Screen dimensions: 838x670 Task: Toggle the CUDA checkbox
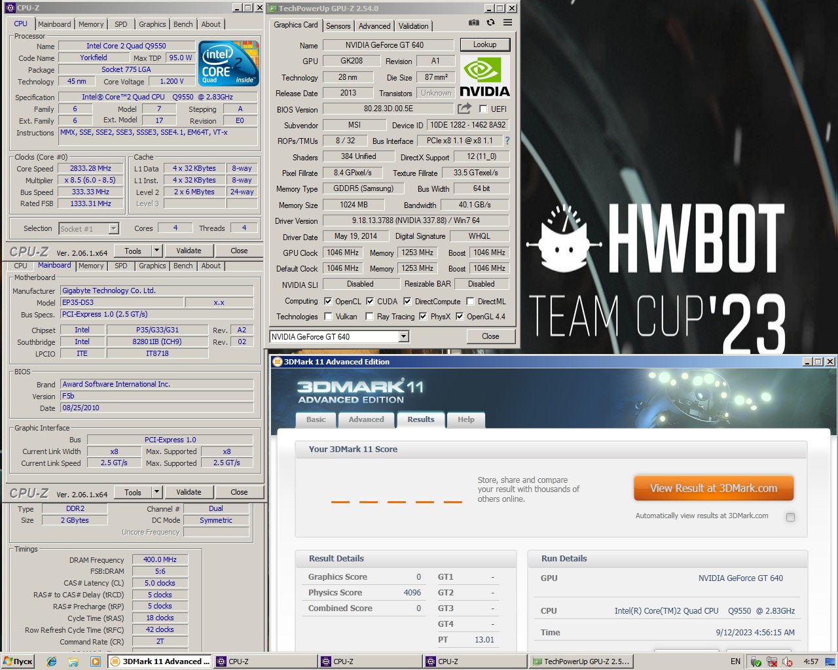370,302
